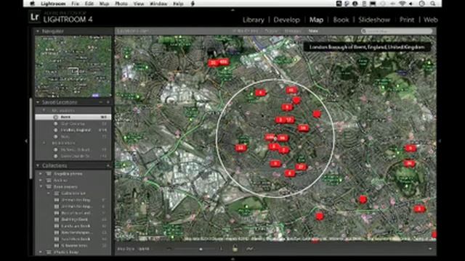Open the Window menu
This screenshot has height=261, width=465.
tap(158, 4)
